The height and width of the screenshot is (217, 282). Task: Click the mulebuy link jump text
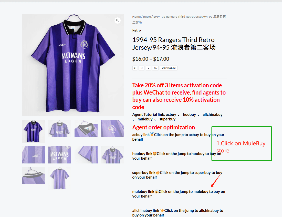click(x=179, y=194)
